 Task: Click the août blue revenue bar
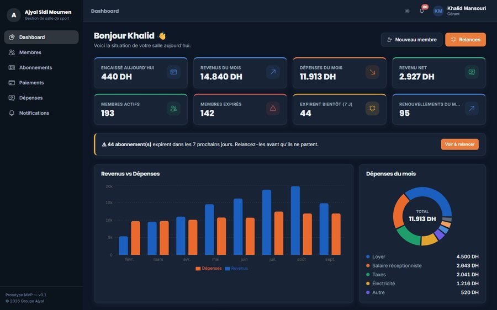tap(295, 221)
